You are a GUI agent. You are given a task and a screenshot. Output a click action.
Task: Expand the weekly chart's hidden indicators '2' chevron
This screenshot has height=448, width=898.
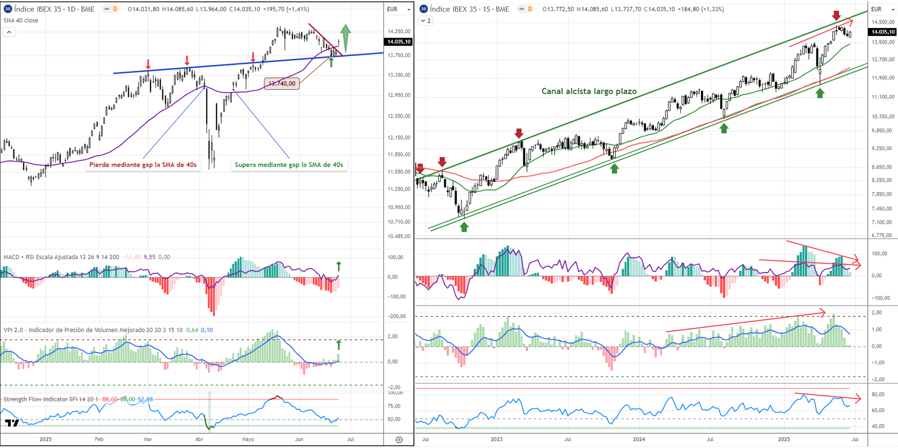click(x=425, y=21)
